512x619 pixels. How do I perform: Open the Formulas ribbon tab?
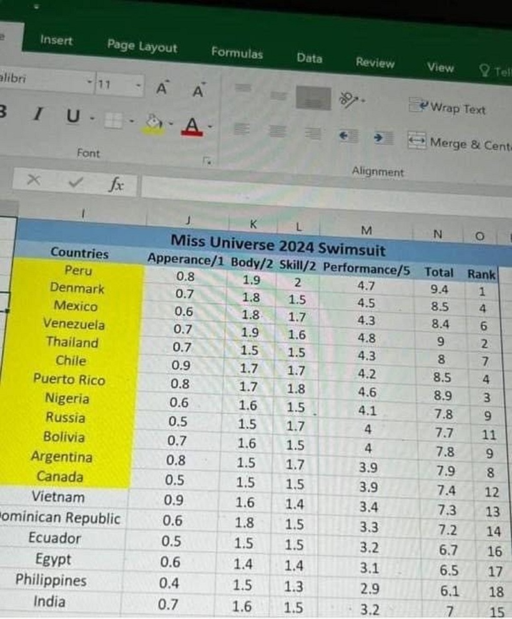[x=237, y=53]
